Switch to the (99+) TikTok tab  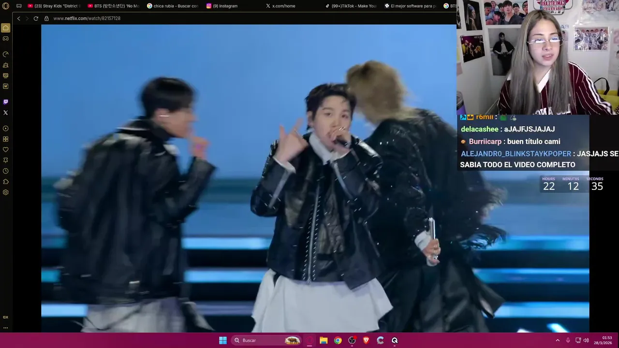351,6
